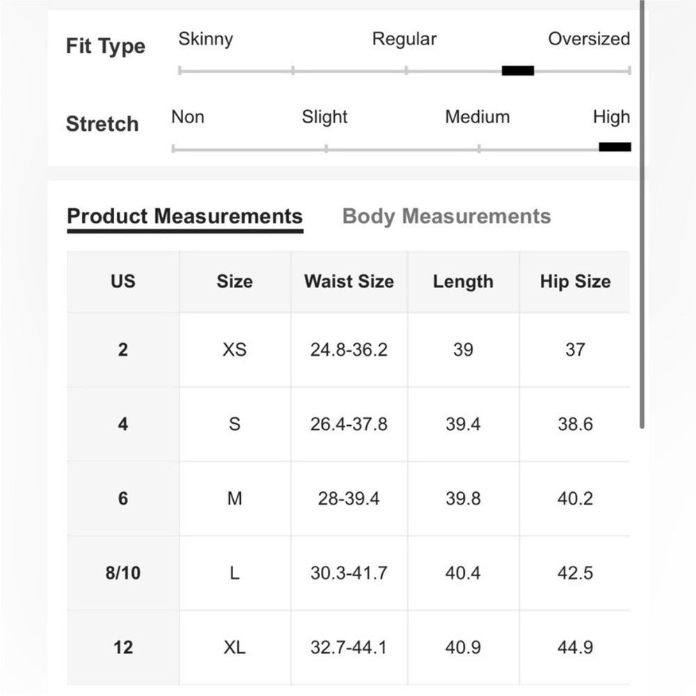Click the Fit Type slider black indicator

pos(518,70)
